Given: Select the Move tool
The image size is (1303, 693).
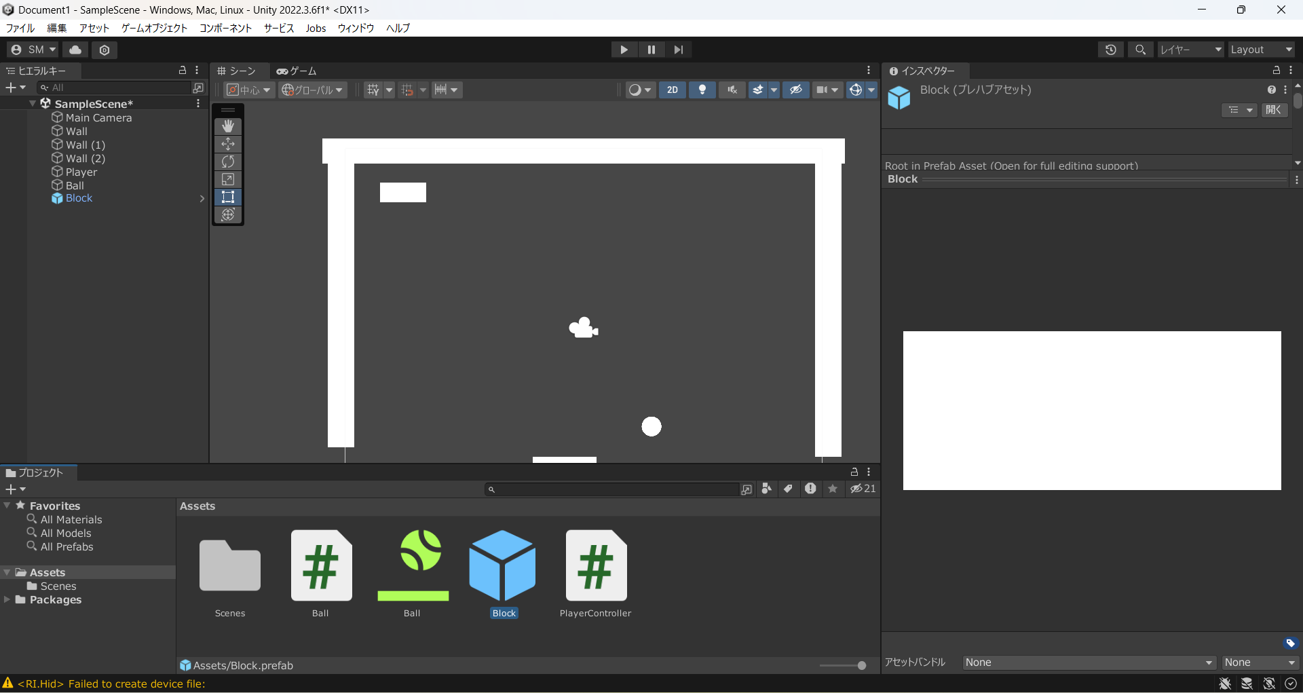Looking at the screenshot, I should [228, 144].
